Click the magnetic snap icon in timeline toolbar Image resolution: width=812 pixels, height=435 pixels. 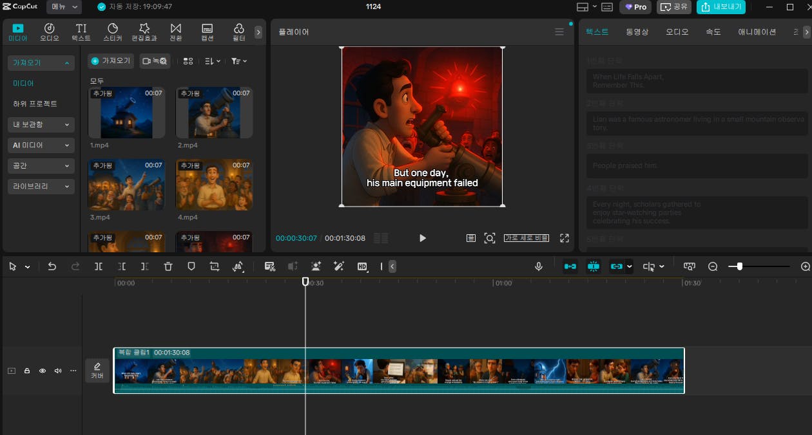(593, 266)
